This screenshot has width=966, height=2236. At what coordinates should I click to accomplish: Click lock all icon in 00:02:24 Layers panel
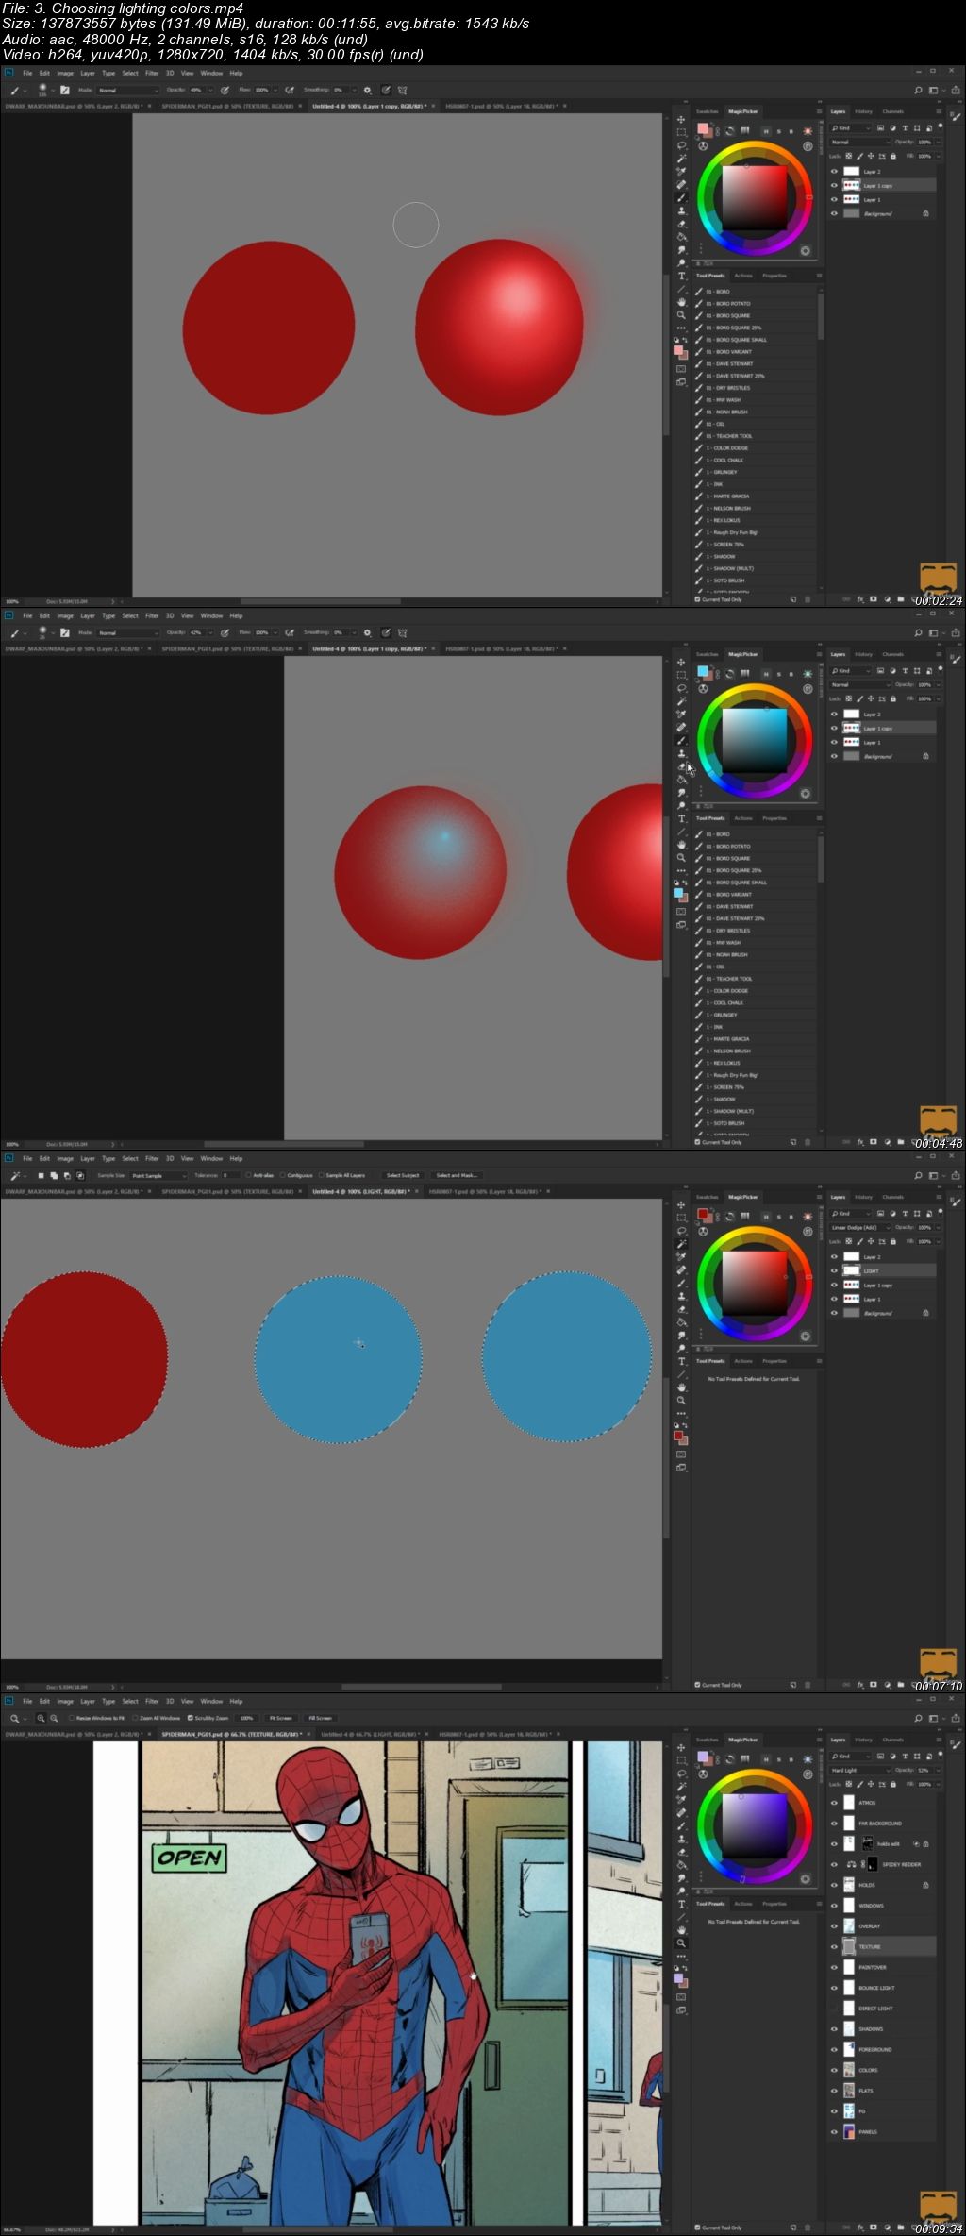[893, 156]
